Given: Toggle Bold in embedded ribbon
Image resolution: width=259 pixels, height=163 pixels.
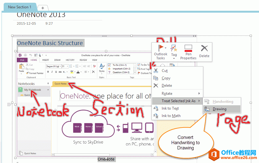Looking at the screenshot, I should (x=48, y=72).
